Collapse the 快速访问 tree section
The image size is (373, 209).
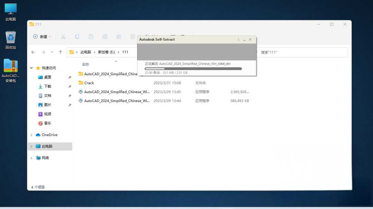click(31, 68)
